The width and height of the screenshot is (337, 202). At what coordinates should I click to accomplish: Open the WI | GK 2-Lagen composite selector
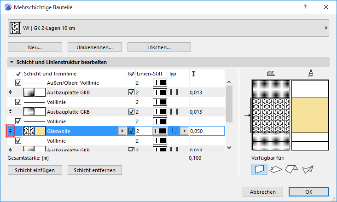click(168, 28)
